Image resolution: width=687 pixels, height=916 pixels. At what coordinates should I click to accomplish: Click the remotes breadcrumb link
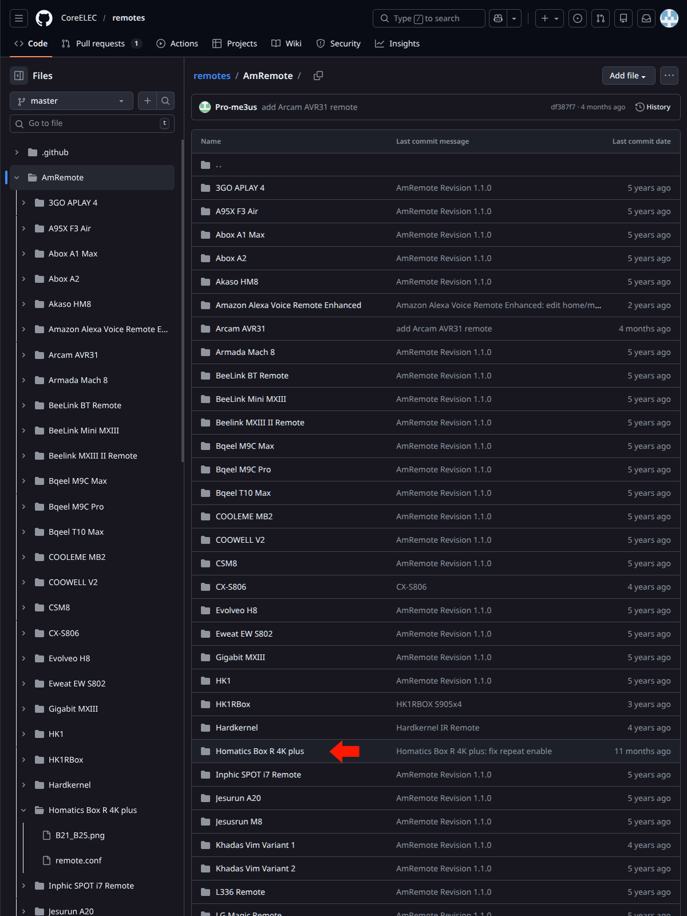coord(212,76)
